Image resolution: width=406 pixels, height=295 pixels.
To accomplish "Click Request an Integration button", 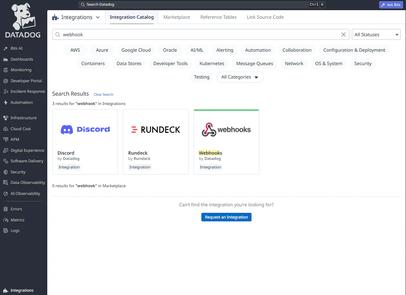I will pos(226,217).
